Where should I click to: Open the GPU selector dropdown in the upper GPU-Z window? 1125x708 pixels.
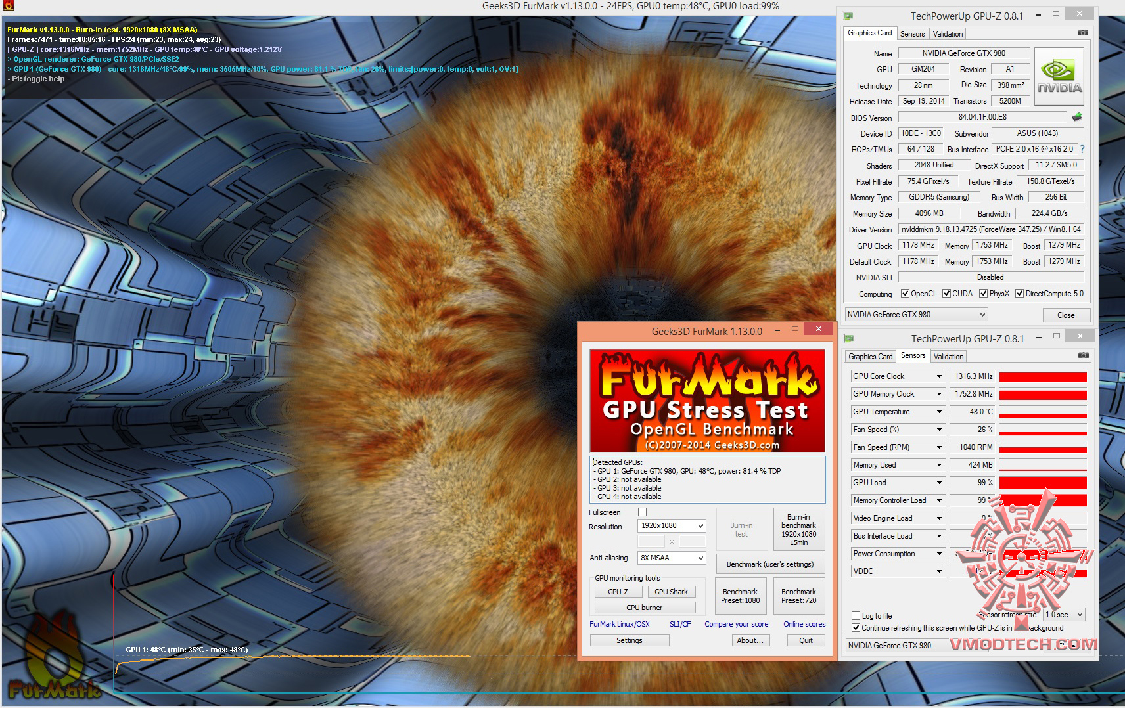click(916, 315)
